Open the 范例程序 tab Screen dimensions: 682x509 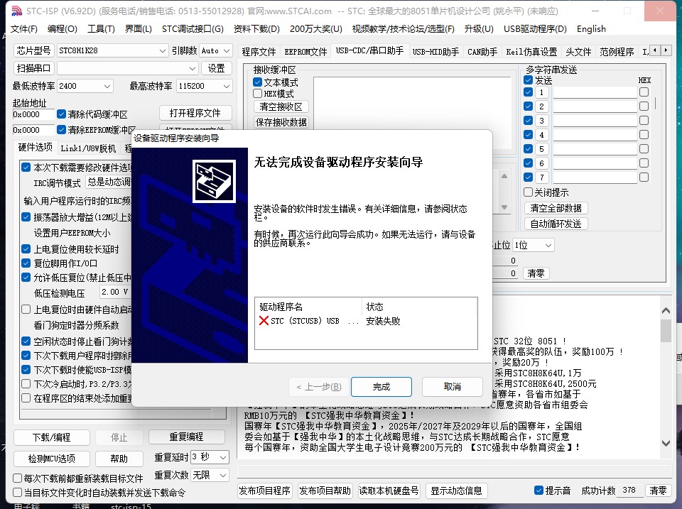pyautogui.click(x=617, y=52)
